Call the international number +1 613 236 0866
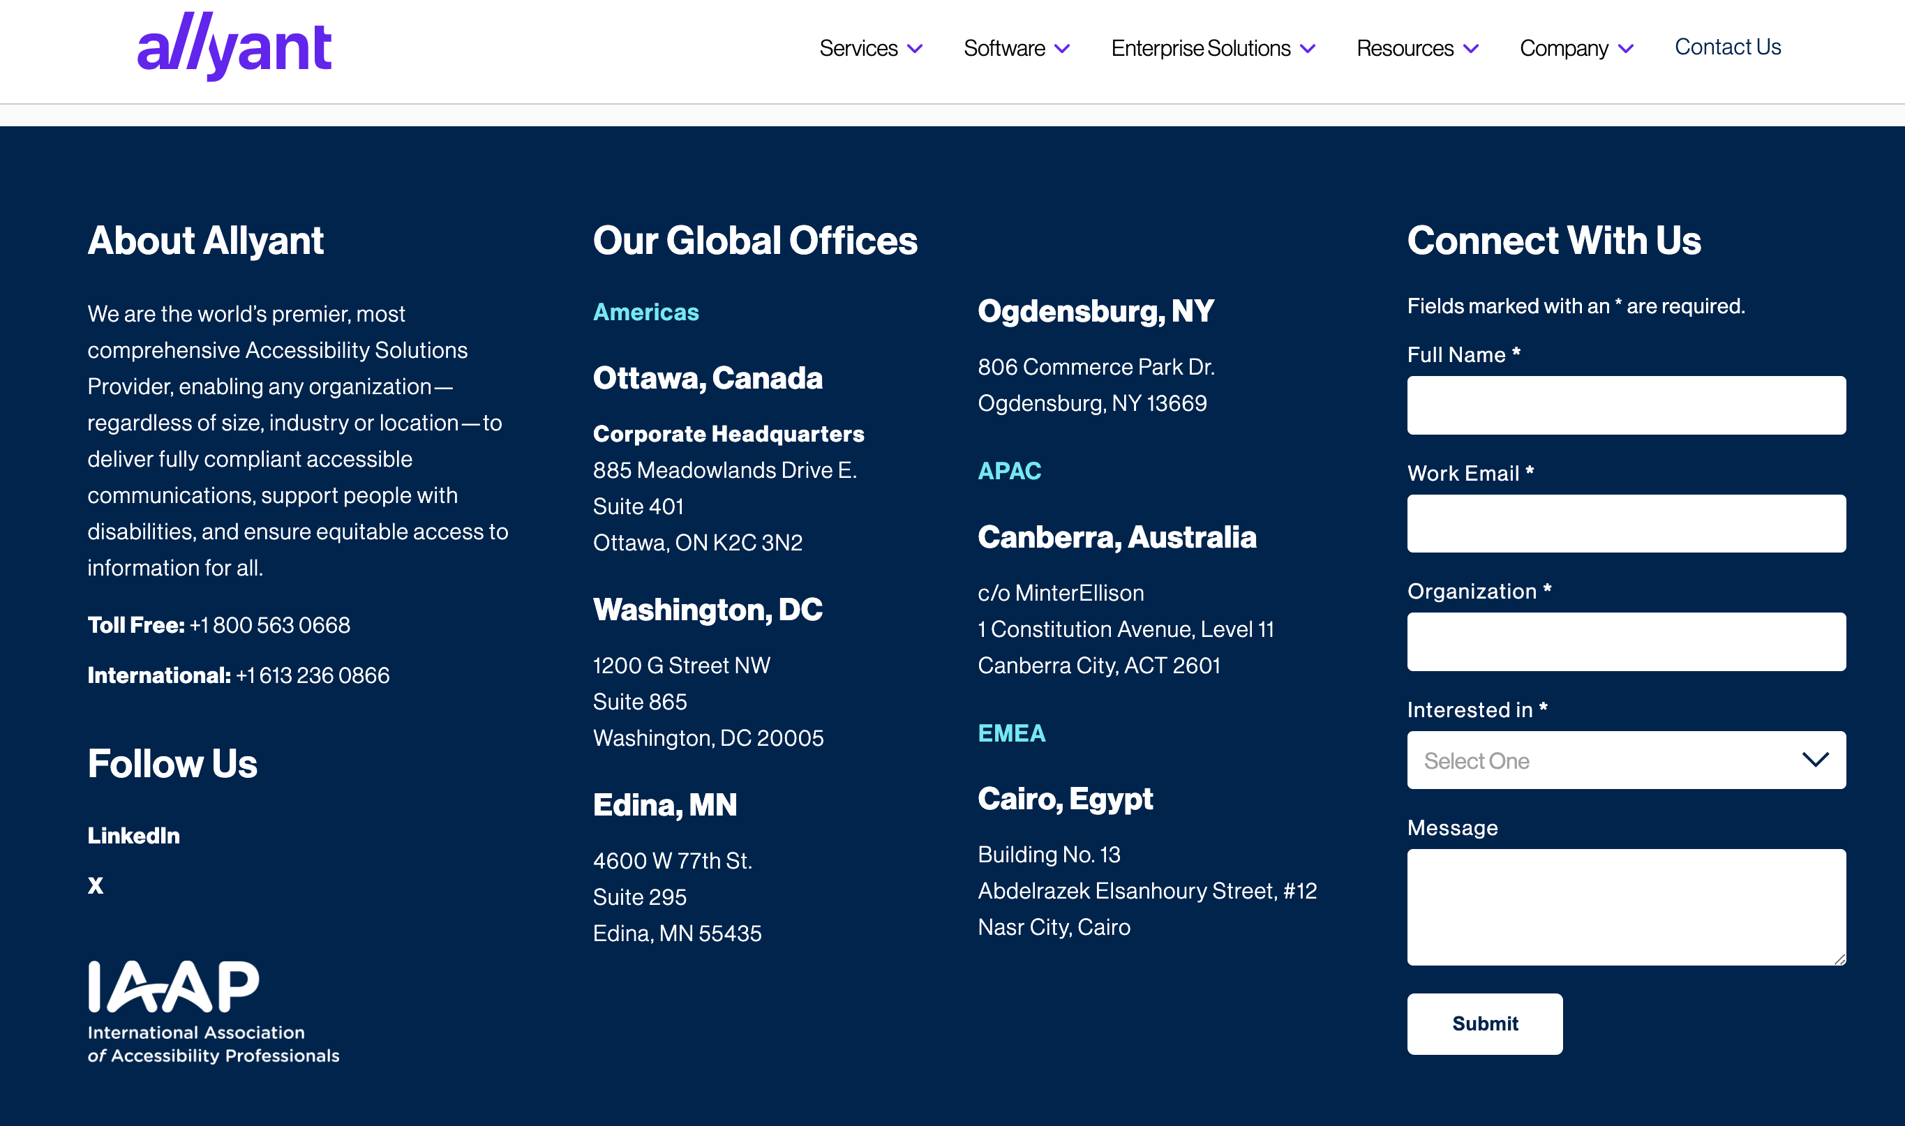 pyautogui.click(x=313, y=675)
